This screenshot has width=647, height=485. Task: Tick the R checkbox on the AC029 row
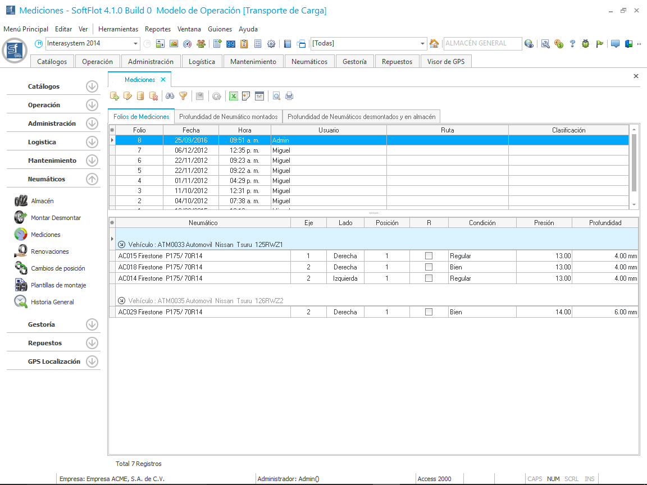[x=429, y=312]
